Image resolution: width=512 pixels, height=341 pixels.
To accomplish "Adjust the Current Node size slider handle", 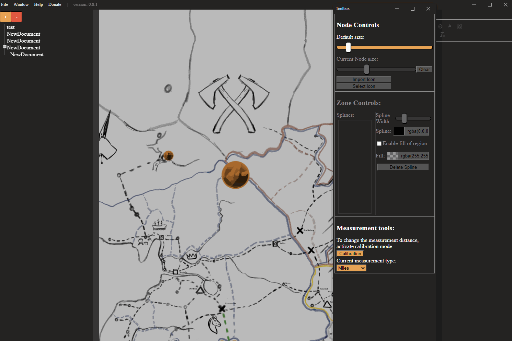I will (367, 69).
